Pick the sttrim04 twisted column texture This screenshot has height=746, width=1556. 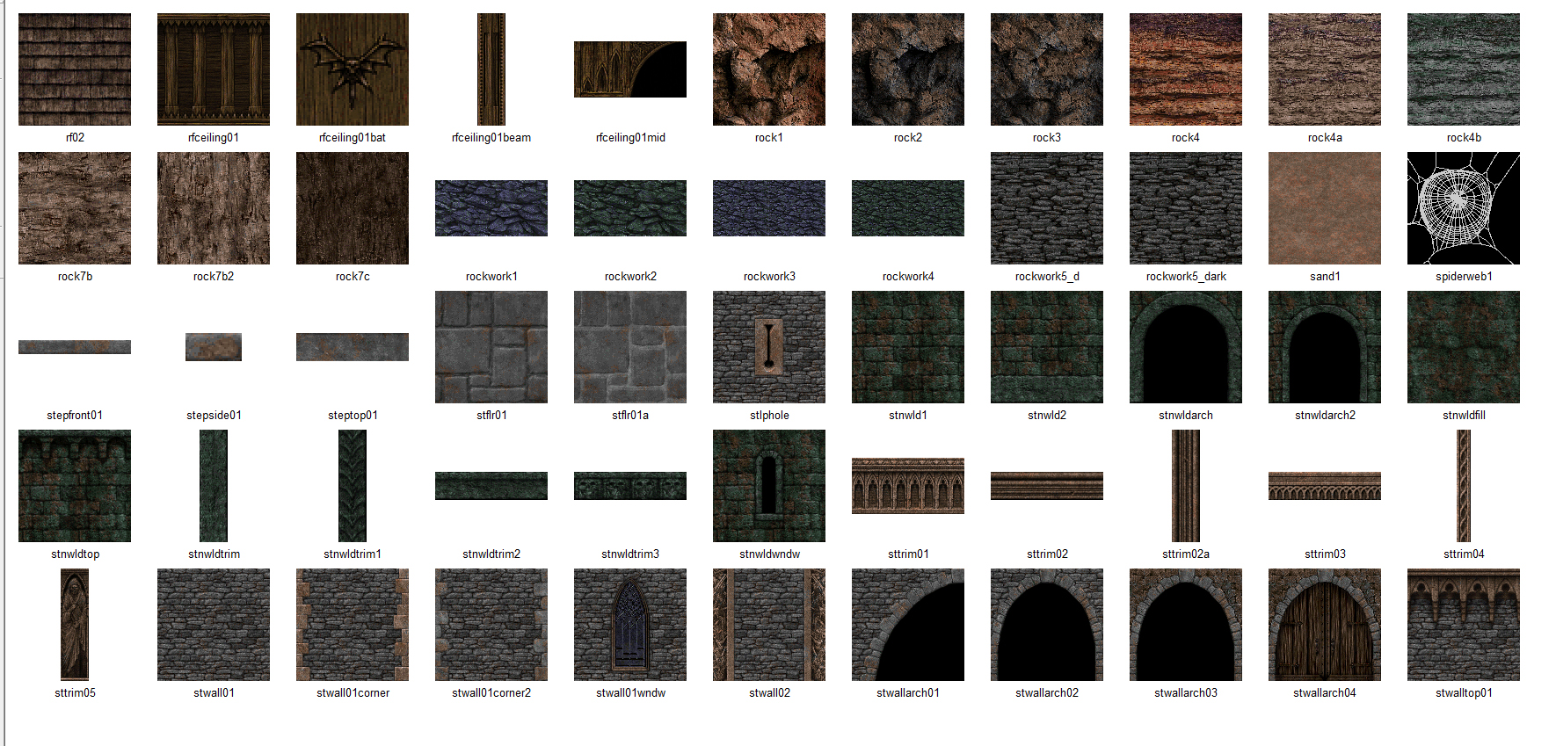pyautogui.click(x=1464, y=486)
